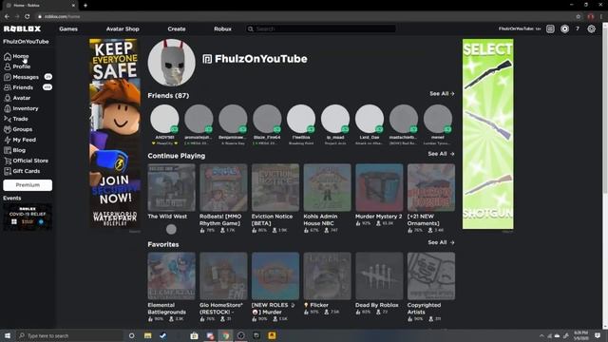Click the COVID-19 Relief event banner
The height and width of the screenshot is (342, 608).
(28, 218)
